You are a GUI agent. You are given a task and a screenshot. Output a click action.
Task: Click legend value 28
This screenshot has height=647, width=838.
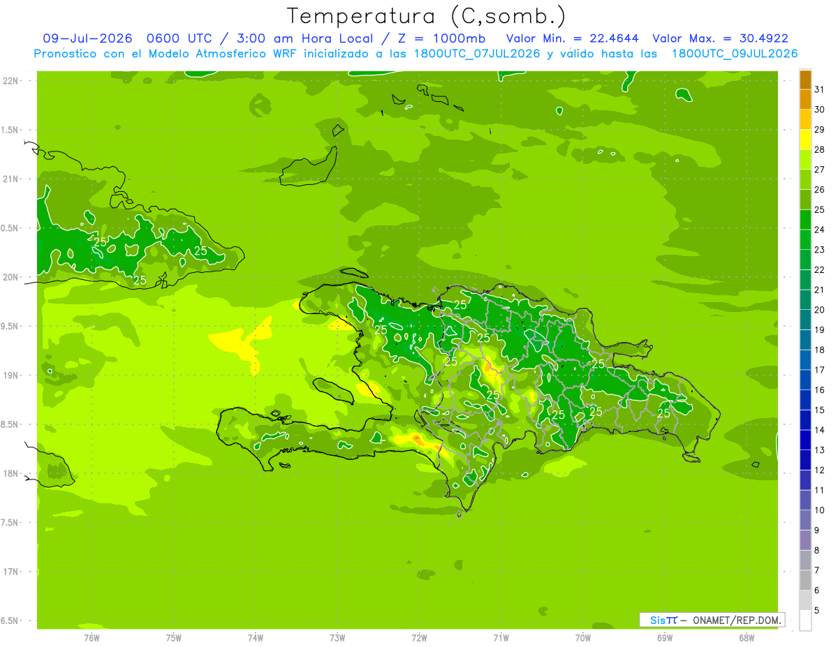coord(820,149)
